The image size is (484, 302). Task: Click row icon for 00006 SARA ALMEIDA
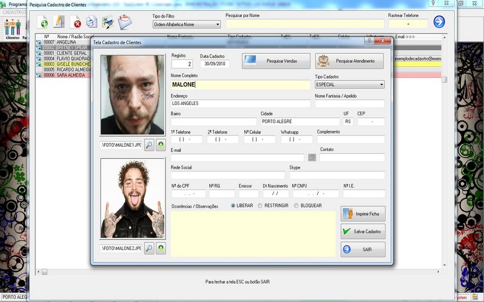[x=39, y=75]
